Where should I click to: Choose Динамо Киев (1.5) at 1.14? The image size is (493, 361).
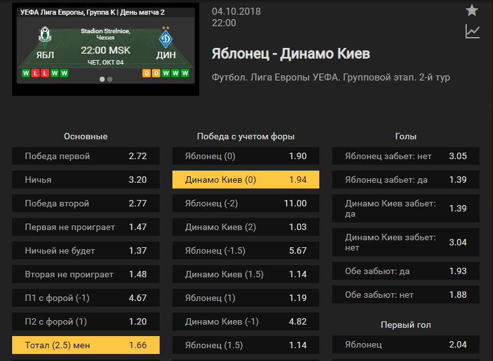pos(246,274)
